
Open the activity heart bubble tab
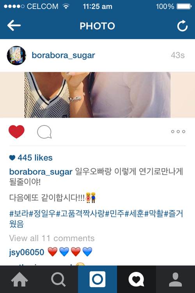click(x=136, y=279)
